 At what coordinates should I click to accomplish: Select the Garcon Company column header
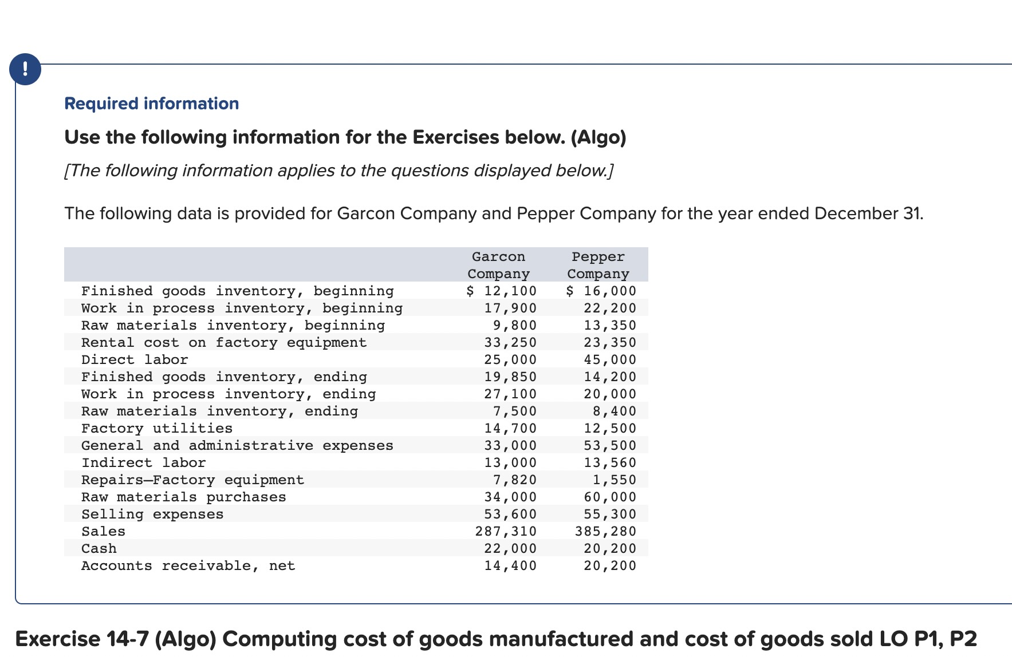[x=498, y=265]
